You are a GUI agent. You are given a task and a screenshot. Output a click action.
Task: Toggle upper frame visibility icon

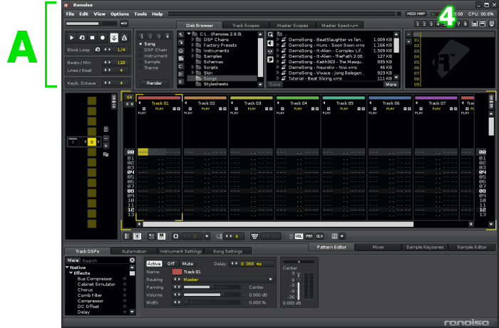[x=475, y=23]
